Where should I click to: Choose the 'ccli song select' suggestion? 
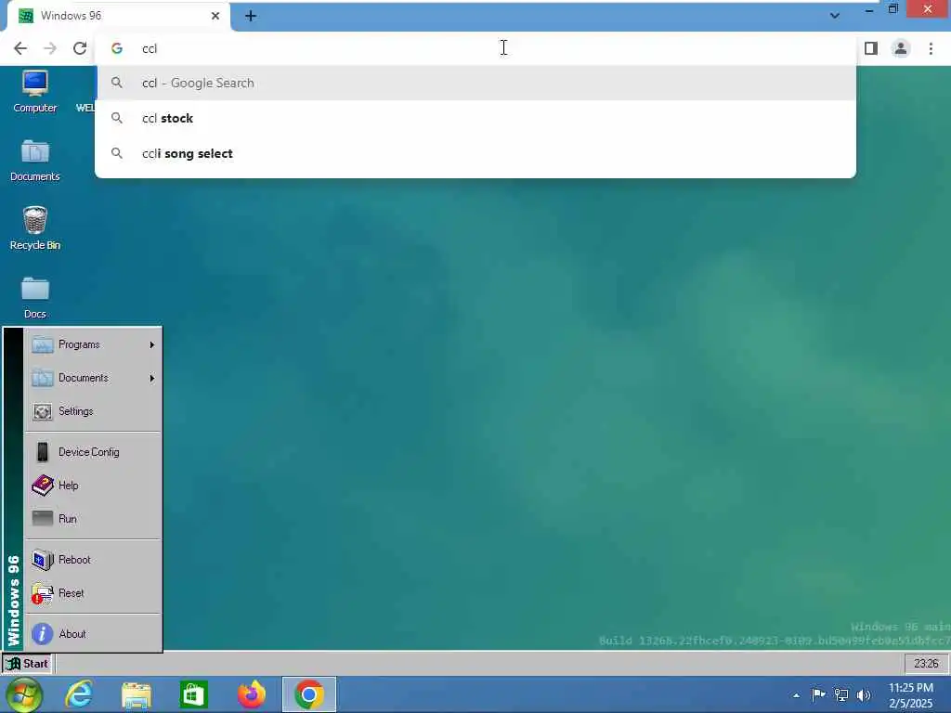click(475, 153)
